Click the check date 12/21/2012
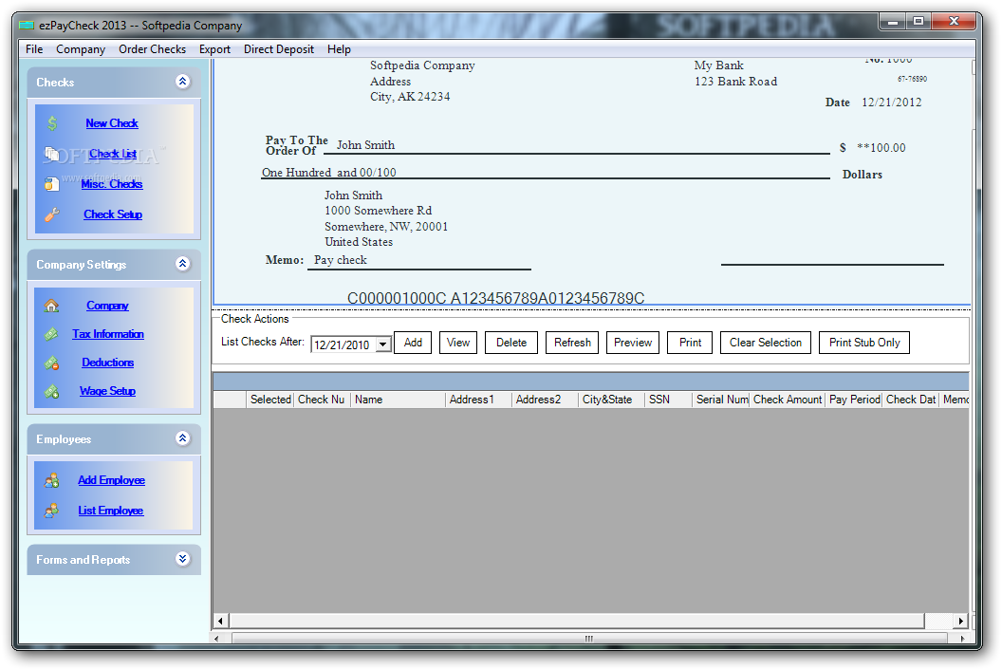The image size is (1002, 670). pos(891,102)
